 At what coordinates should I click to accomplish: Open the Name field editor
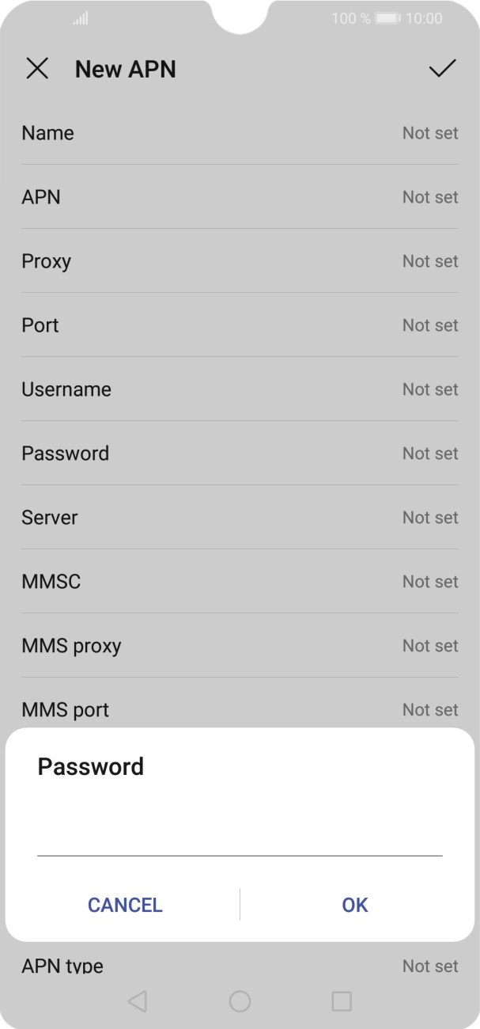(240, 133)
